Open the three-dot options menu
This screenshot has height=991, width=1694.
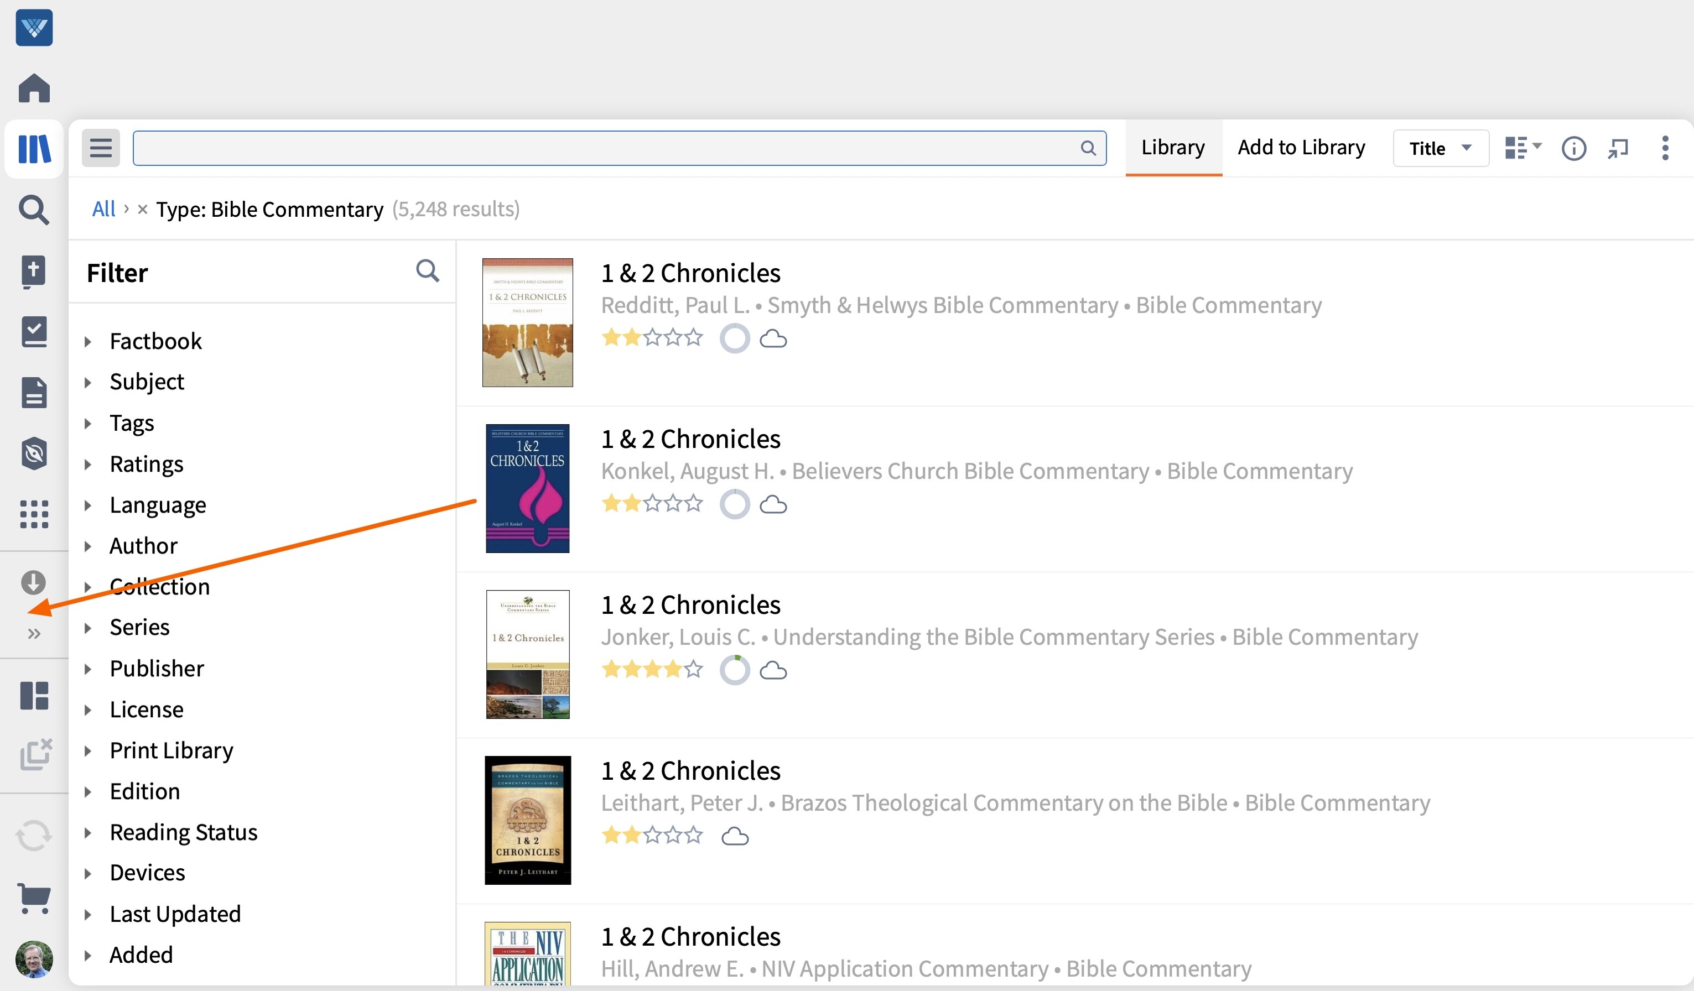point(1665,148)
